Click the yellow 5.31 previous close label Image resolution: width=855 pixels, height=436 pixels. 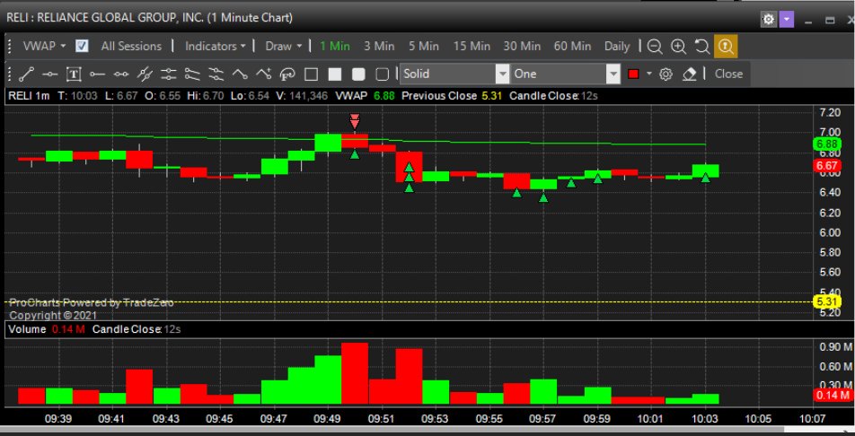click(x=827, y=301)
